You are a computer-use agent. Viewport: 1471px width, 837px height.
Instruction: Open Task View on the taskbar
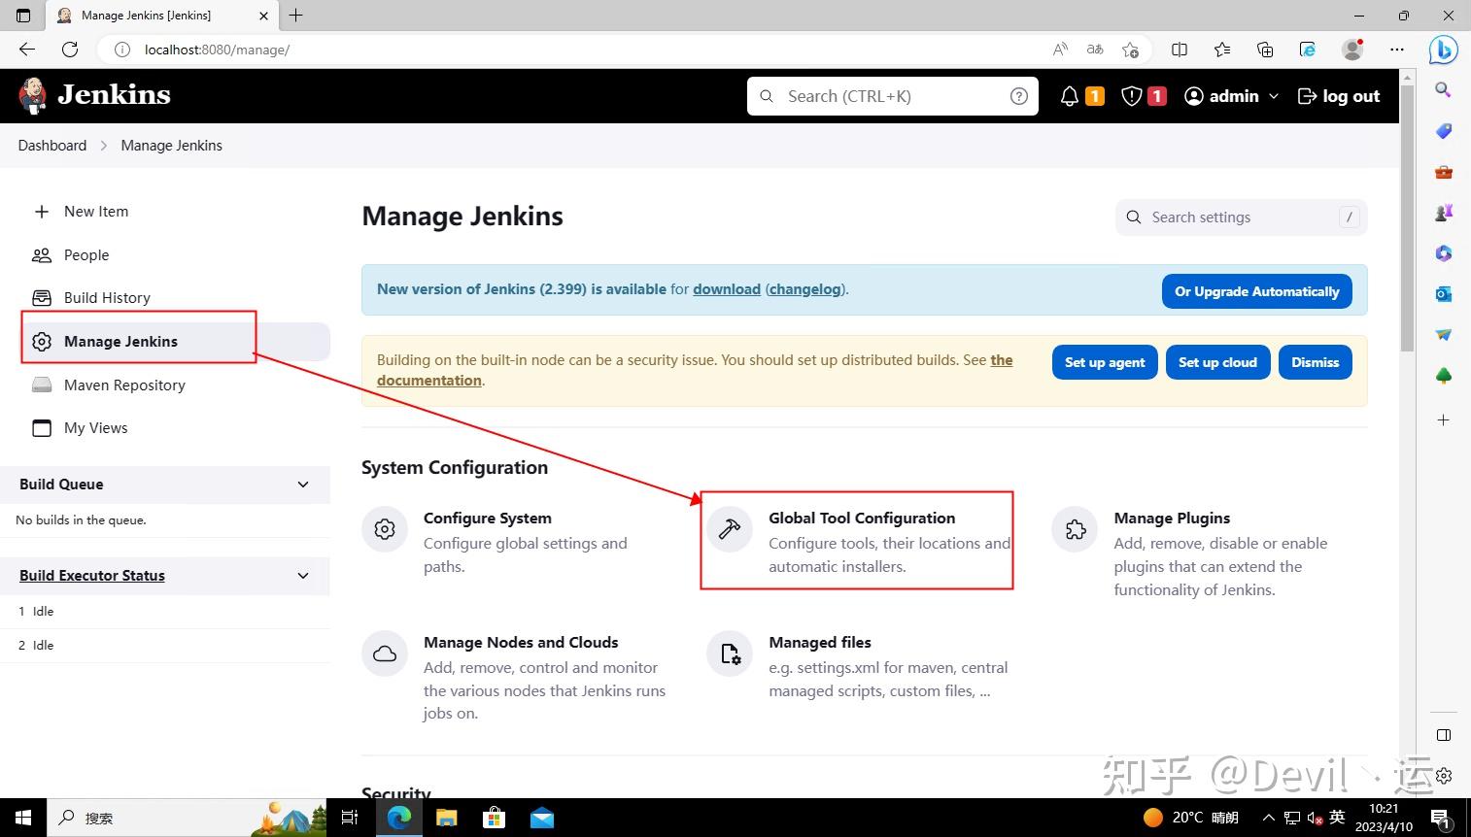[x=350, y=818]
